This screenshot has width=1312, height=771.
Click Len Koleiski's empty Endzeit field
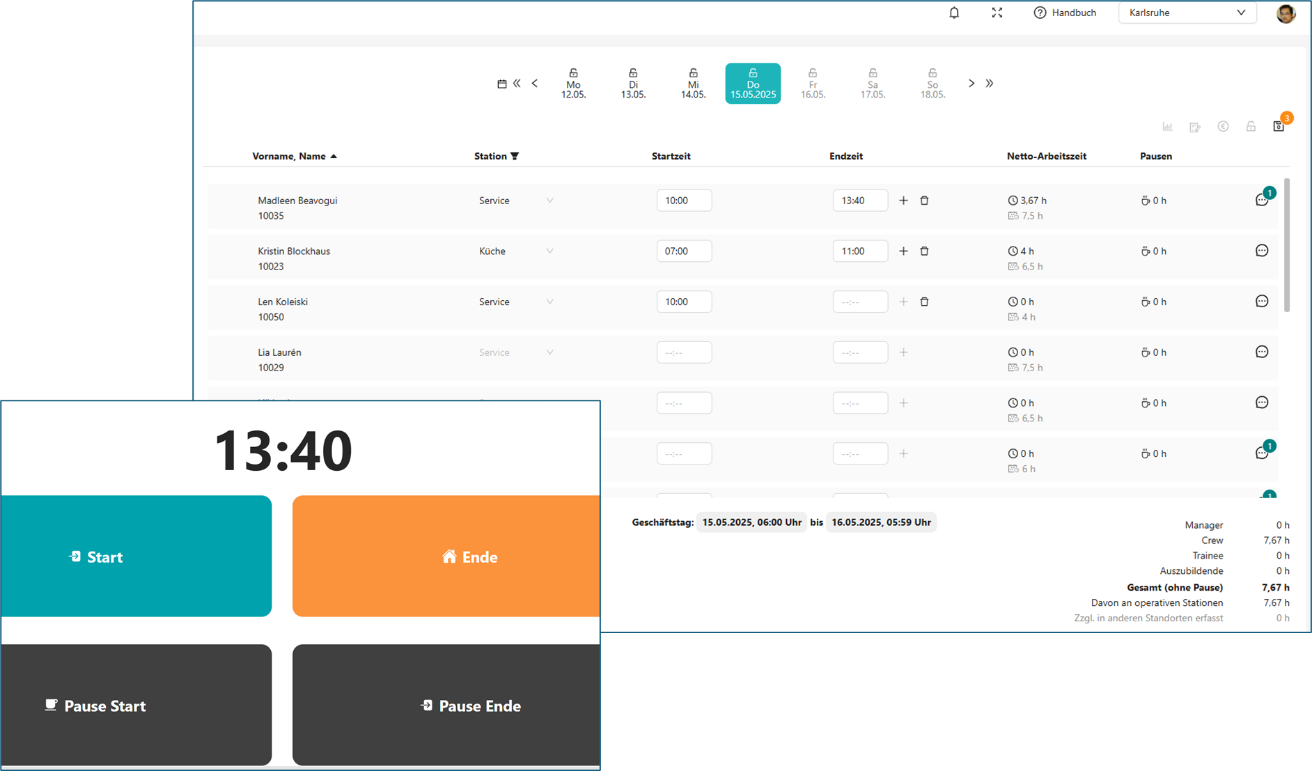point(860,302)
